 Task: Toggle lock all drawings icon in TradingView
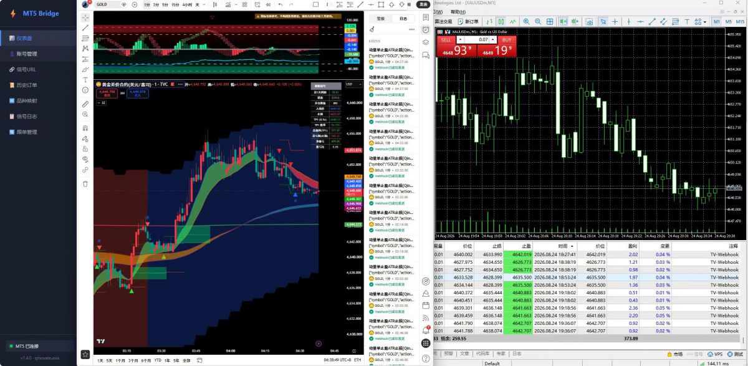point(85,148)
